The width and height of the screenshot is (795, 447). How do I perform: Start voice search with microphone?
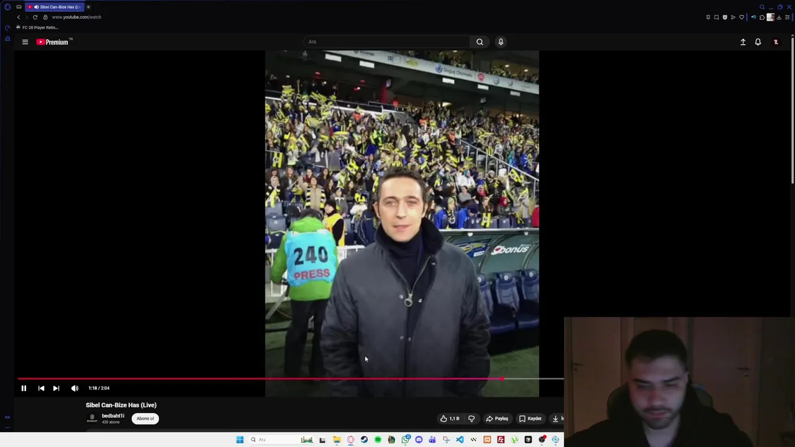coord(501,42)
